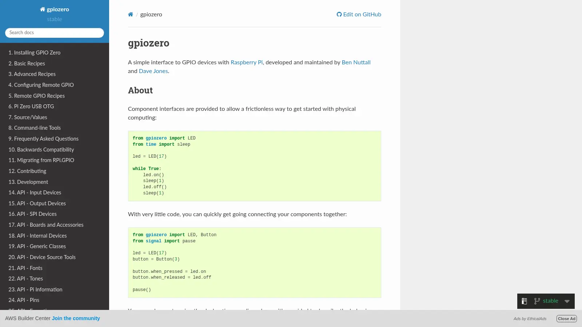Open Join the community ad link
Image resolution: width=582 pixels, height=327 pixels.
pos(76,318)
